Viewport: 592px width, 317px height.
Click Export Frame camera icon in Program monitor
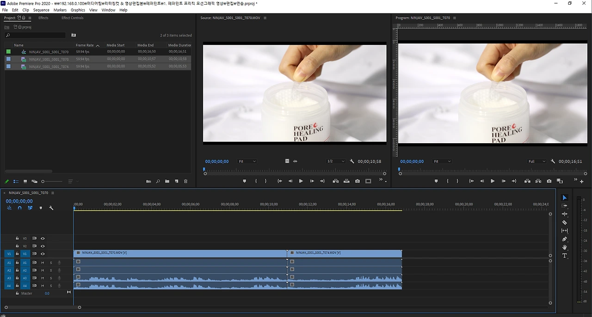tap(549, 181)
